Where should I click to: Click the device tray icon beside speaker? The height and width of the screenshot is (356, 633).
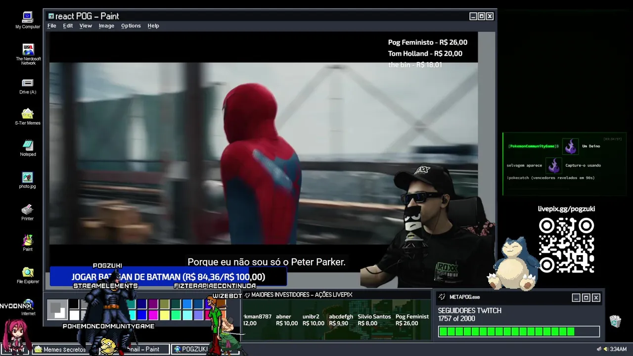(x=599, y=349)
